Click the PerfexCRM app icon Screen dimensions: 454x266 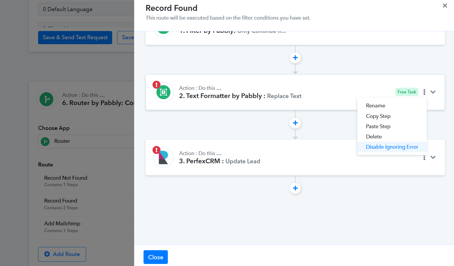coord(163,157)
